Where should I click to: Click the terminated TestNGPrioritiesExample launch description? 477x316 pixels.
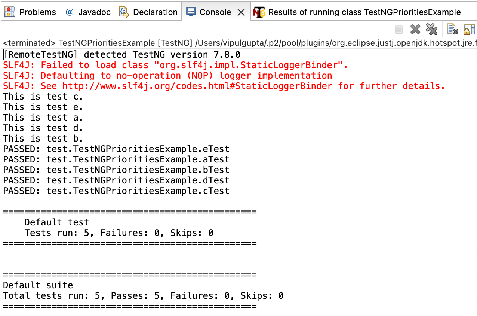click(239, 43)
